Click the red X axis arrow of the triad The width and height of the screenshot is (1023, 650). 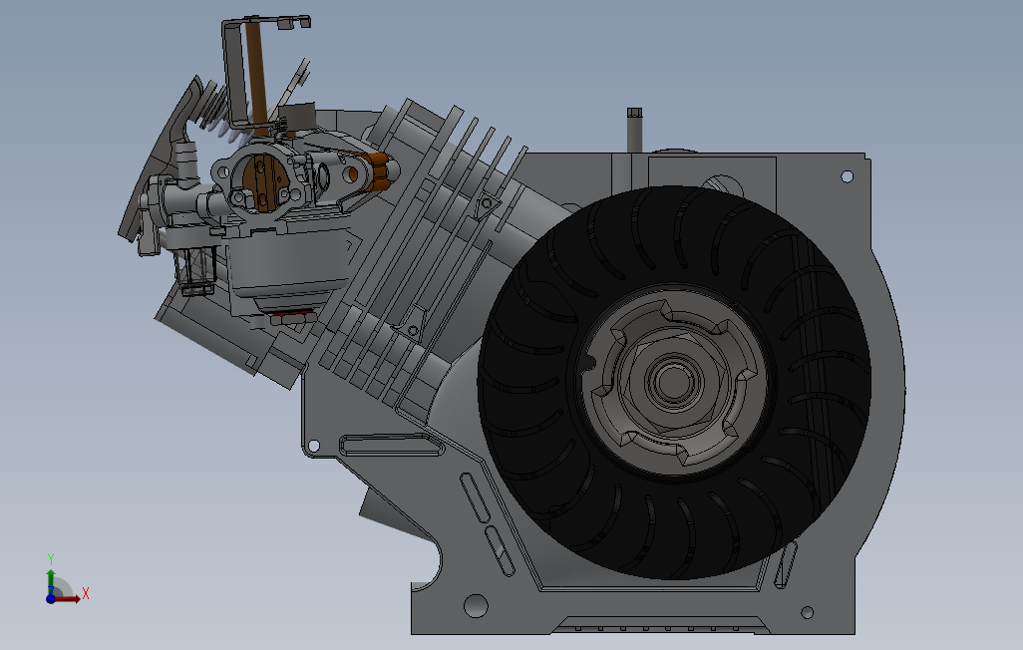[68, 598]
